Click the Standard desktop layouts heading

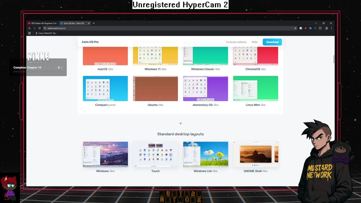point(180,134)
